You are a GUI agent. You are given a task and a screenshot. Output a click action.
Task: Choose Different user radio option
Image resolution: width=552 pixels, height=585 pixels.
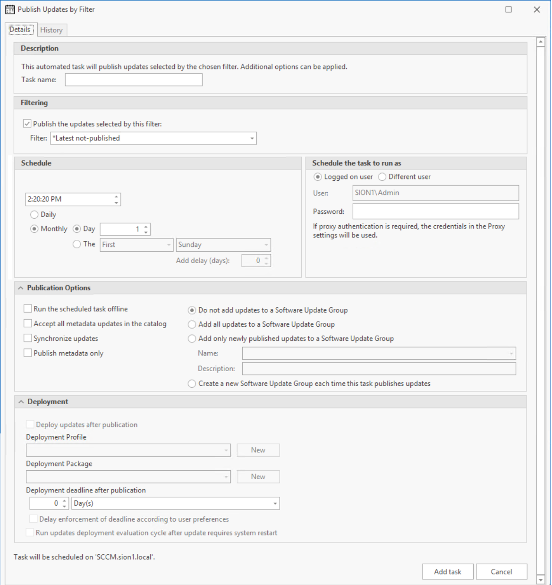pos(382,177)
